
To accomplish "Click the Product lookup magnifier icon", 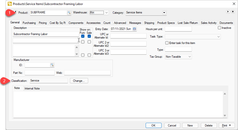I will click(69, 12).
